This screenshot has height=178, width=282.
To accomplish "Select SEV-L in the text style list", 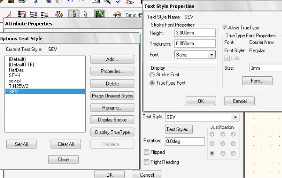I will point(45,75).
